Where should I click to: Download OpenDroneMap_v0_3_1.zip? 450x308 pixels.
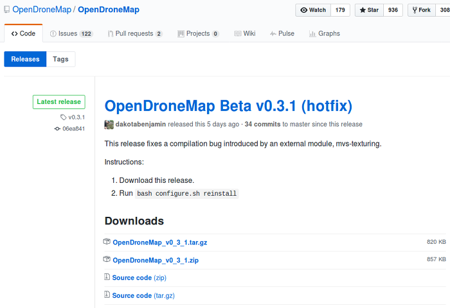pyautogui.click(x=156, y=260)
